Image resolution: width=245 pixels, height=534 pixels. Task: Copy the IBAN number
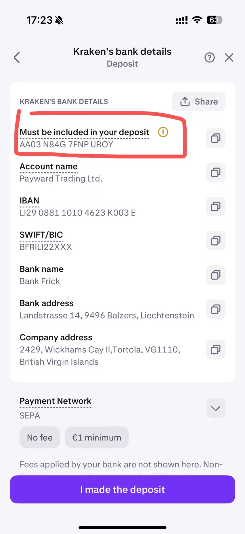(216, 207)
